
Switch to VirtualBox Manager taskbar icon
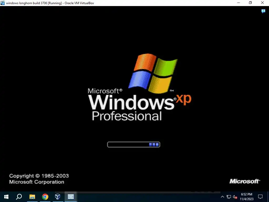58,197
